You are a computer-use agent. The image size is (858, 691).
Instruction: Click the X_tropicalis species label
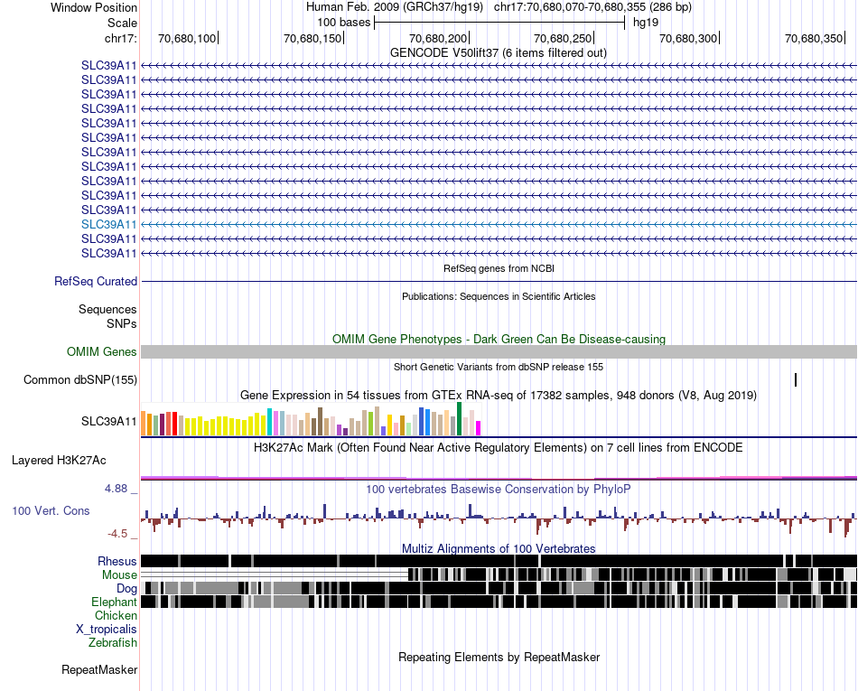(107, 630)
